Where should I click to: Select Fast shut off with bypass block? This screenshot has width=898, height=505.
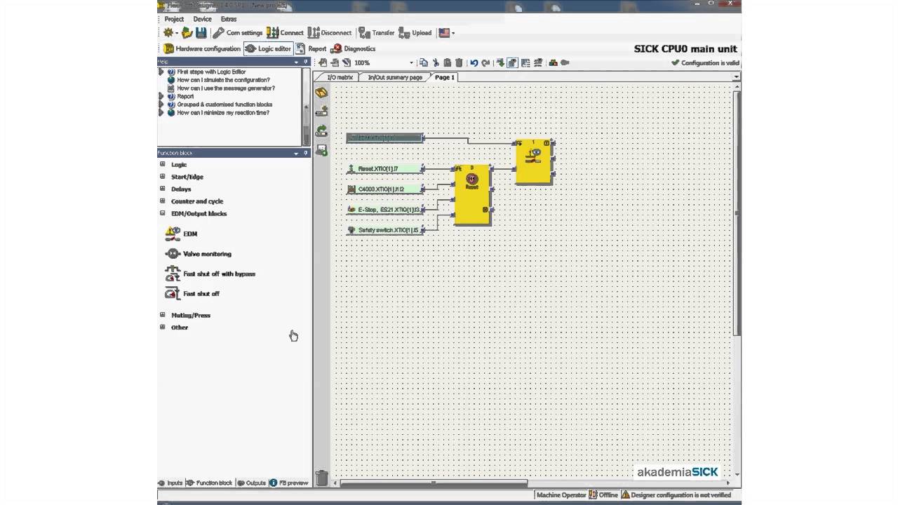tap(210, 274)
